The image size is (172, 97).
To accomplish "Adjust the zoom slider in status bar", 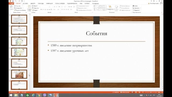I will [151, 92].
